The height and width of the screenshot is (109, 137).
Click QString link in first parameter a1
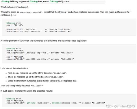34,1
